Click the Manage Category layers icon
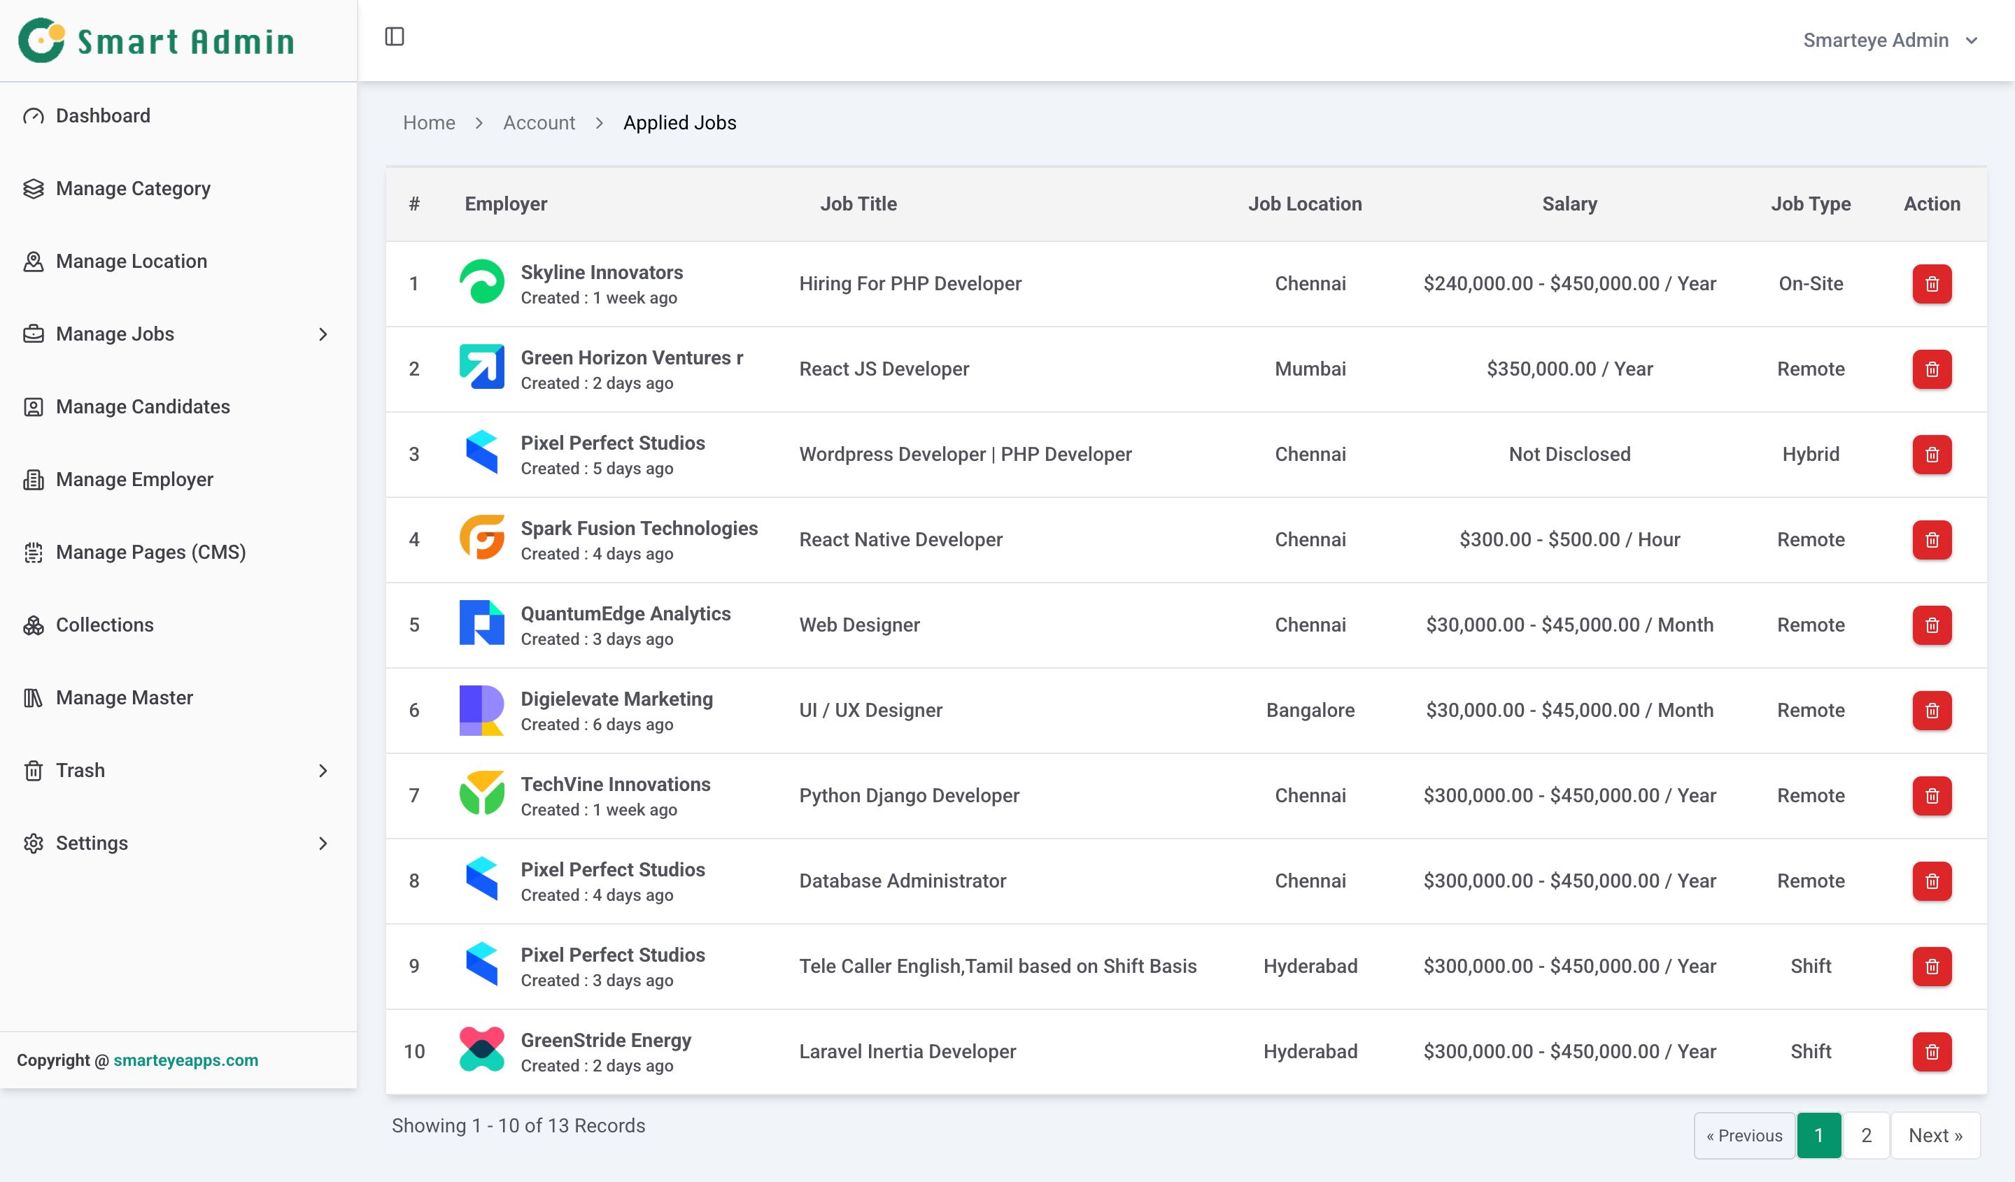 click(x=34, y=190)
